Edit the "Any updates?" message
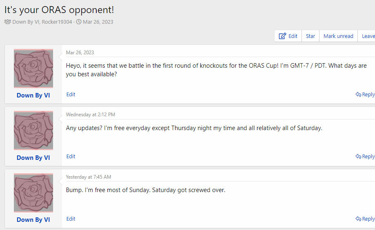 (71, 157)
